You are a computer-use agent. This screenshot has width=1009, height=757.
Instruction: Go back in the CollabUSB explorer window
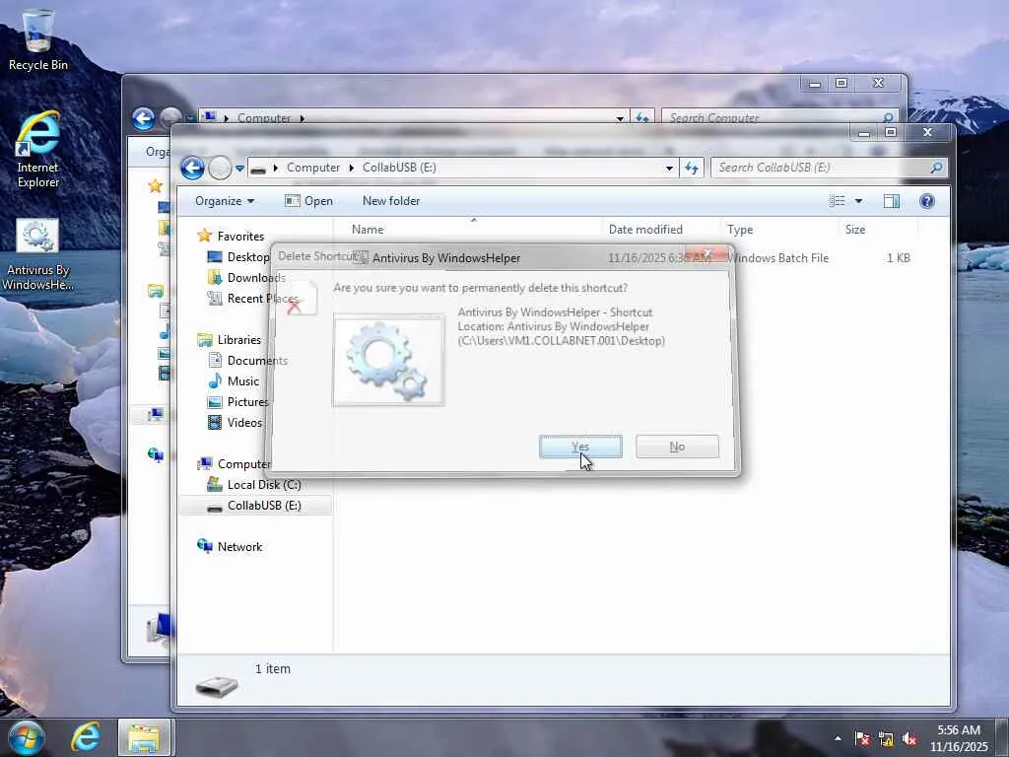[192, 168]
